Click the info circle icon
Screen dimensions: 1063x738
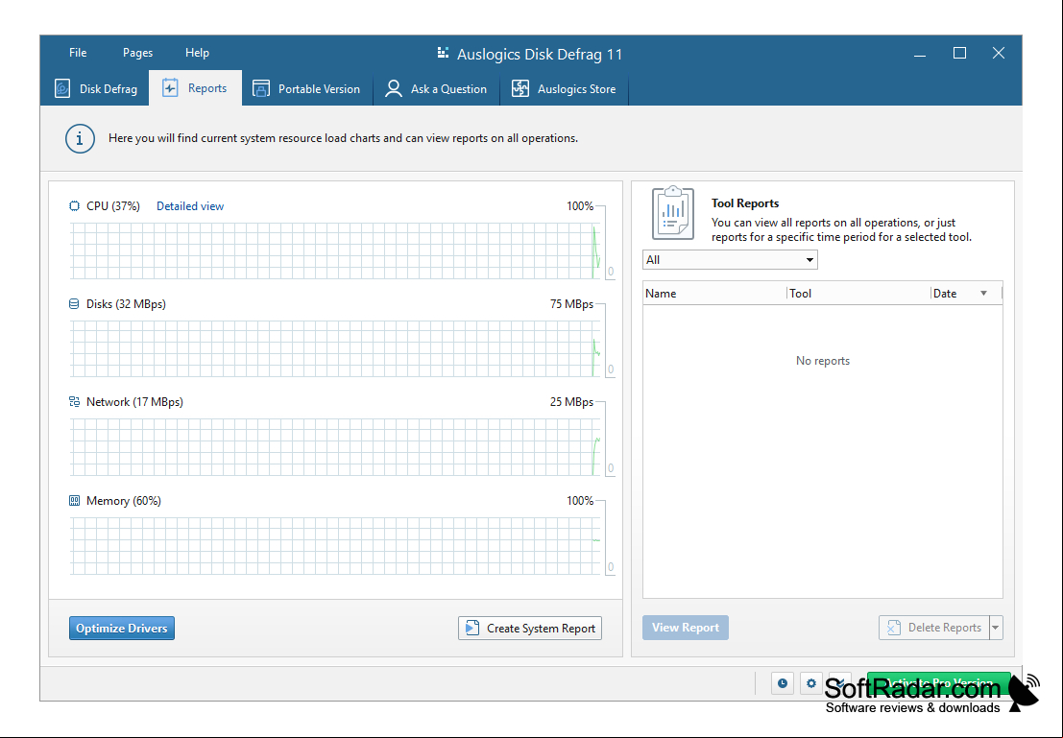tap(80, 138)
